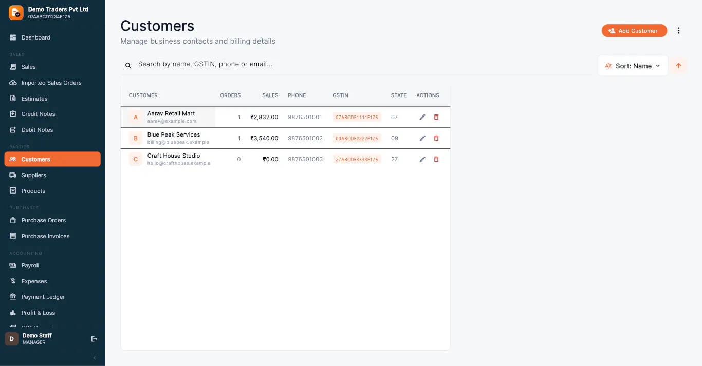702x366 pixels.
Task: Delete the Aarav Retail Mart customer
Action: click(x=436, y=117)
